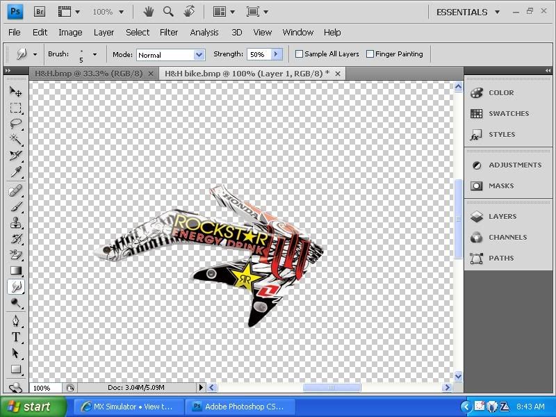556x417 pixels.
Task: Open the Analysis menu
Action: 204,32
